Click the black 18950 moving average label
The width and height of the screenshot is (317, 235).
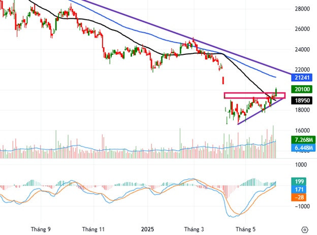click(x=303, y=100)
